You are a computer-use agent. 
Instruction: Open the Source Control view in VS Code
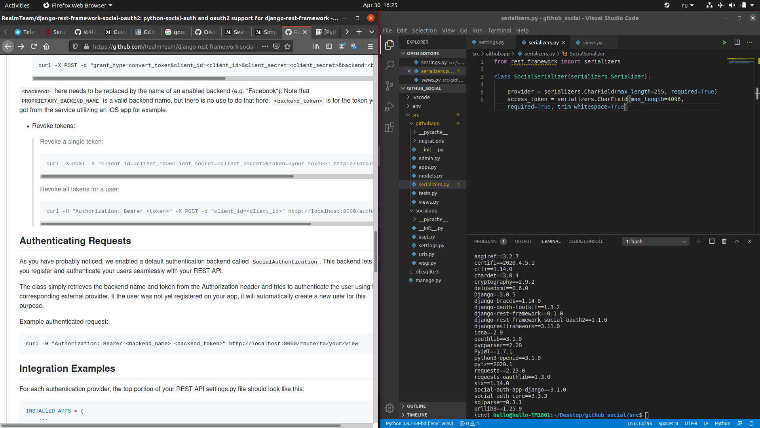(x=389, y=86)
